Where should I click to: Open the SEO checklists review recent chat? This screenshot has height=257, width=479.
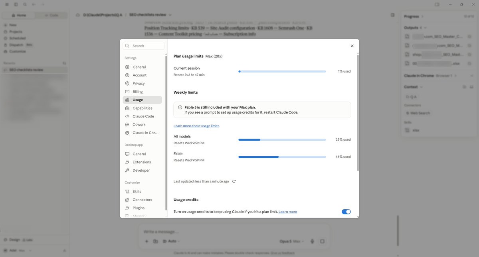click(x=35, y=70)
